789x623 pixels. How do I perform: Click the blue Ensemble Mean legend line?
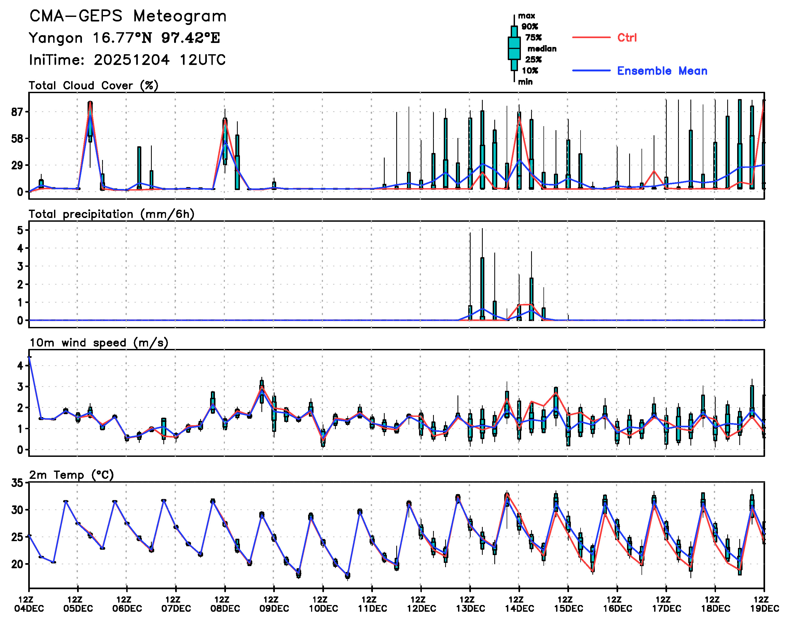click(591, 71)
